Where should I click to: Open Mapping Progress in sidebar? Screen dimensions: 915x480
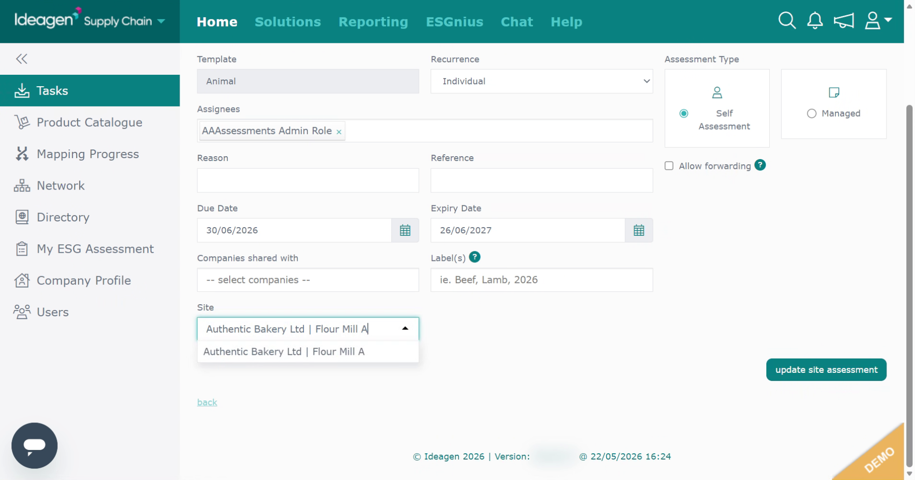tap(90, 154)
